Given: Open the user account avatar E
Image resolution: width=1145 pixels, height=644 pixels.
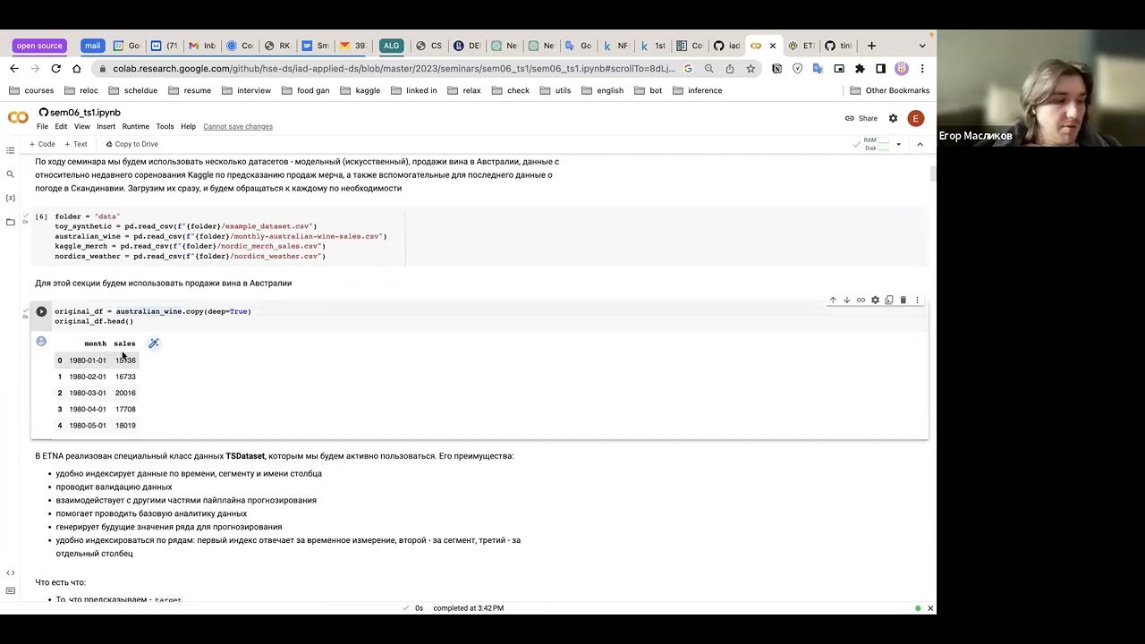Looking at the screenshot, I should [x=915, y=118].
